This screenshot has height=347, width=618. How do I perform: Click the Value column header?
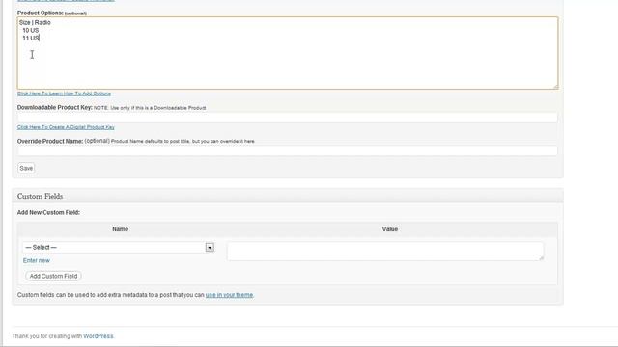[x=390, y=229]
